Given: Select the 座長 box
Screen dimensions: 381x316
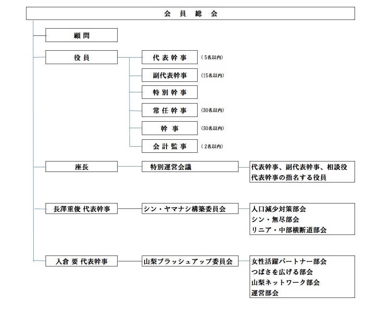Looking at the screenshot, I should [x=81, y=167].
